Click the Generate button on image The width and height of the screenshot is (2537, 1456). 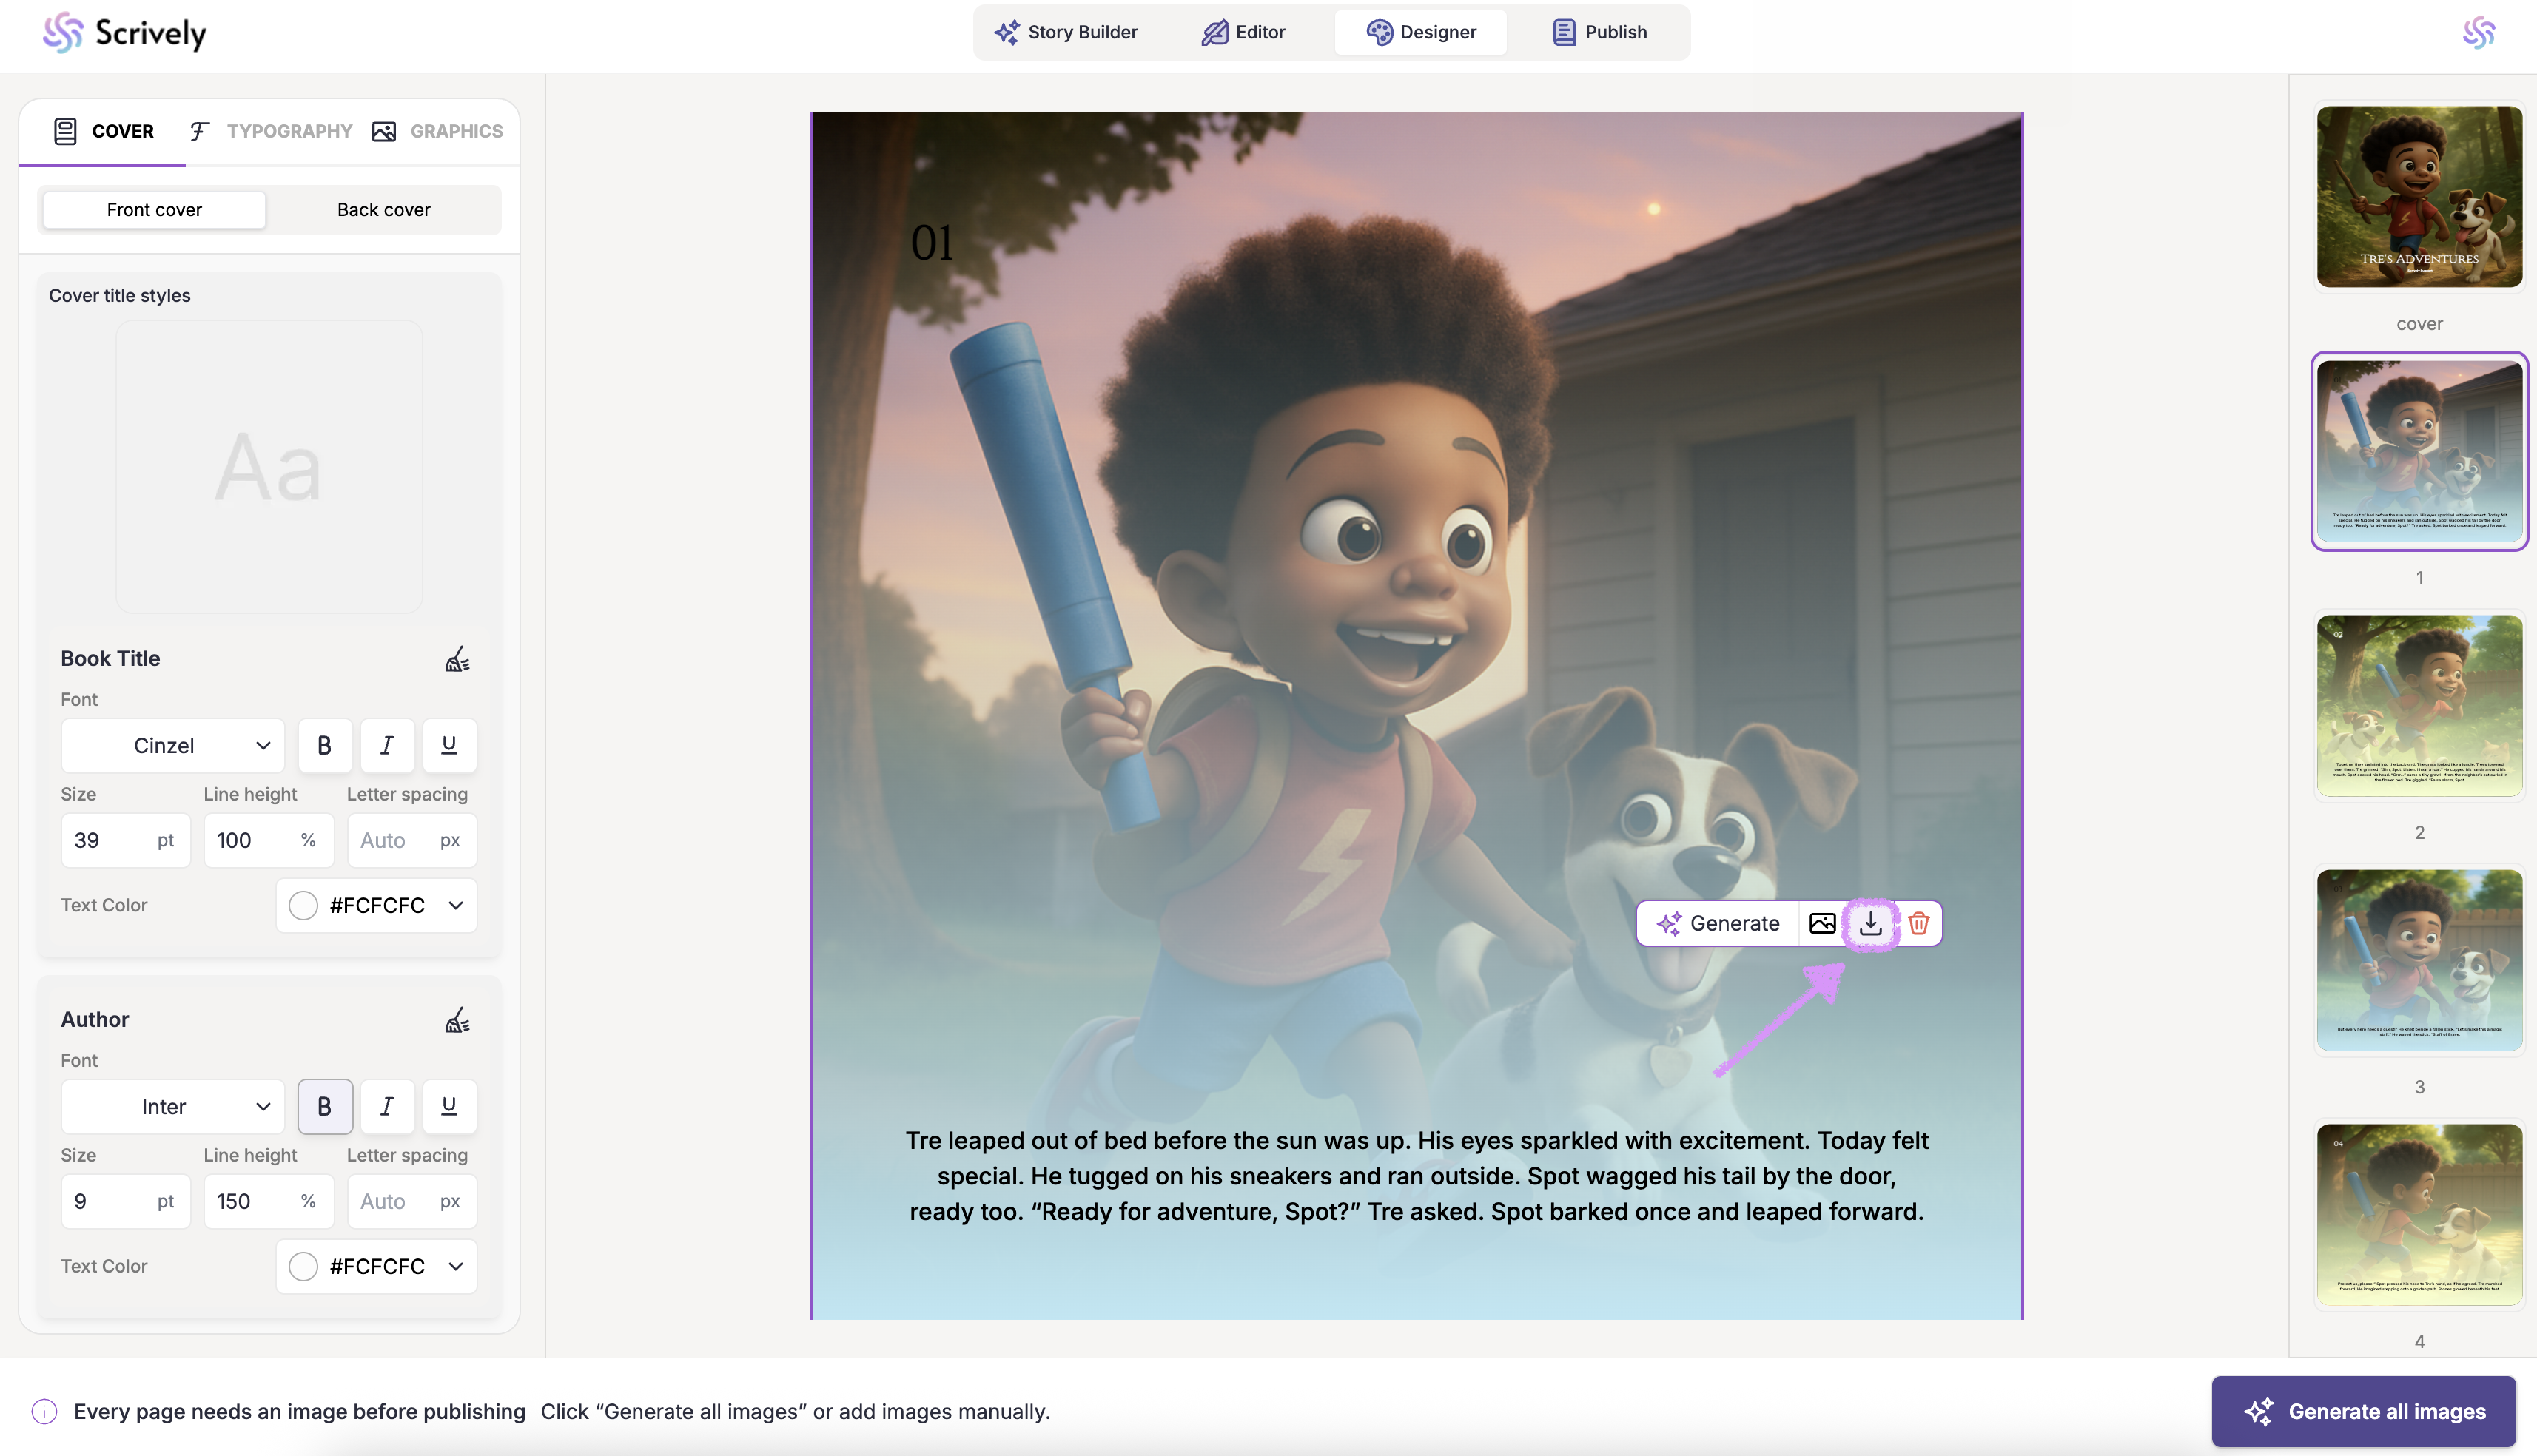1718,923
